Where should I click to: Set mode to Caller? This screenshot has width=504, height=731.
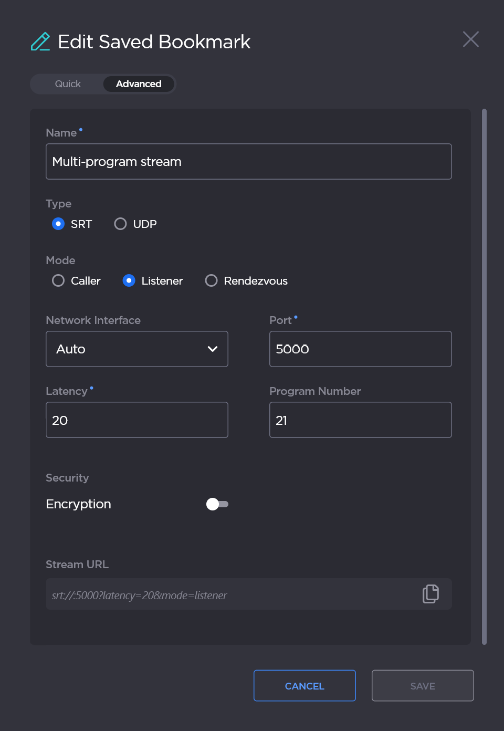58,281
